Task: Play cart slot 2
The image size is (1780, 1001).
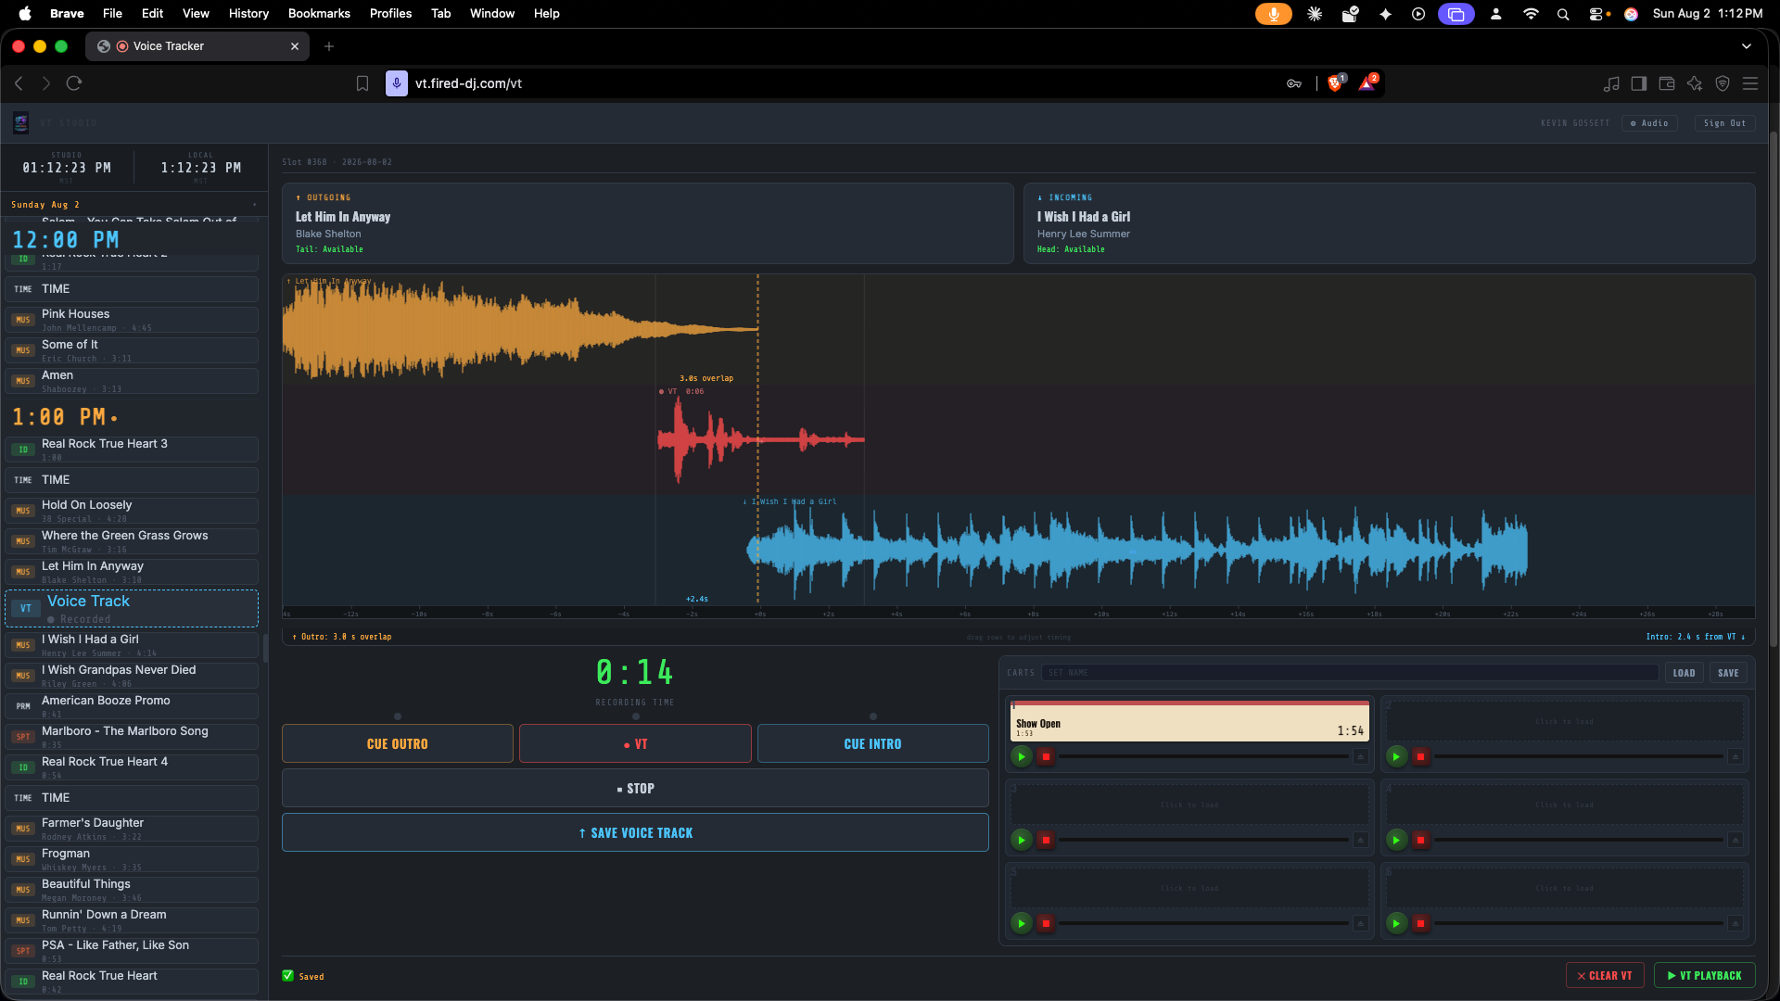Action: [x=1396, y=756]
